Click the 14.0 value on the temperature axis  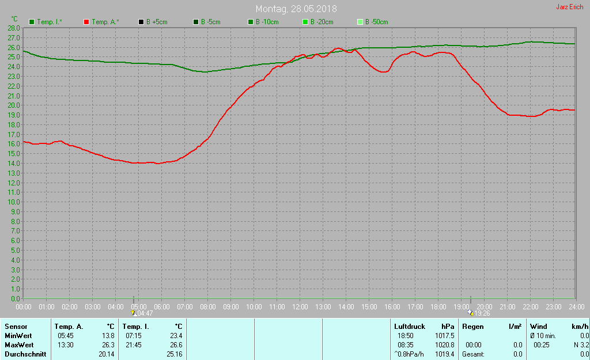pos(14,163)
